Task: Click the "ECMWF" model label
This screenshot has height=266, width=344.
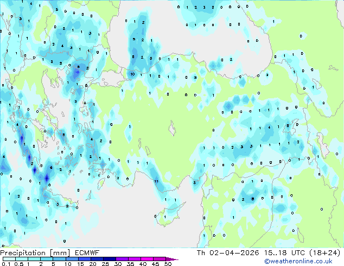Action: [x=87, y=253]
